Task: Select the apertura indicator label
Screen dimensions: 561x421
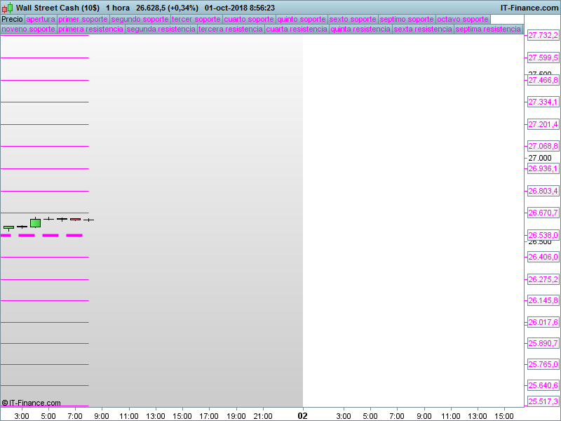Action: coord(41,19)
